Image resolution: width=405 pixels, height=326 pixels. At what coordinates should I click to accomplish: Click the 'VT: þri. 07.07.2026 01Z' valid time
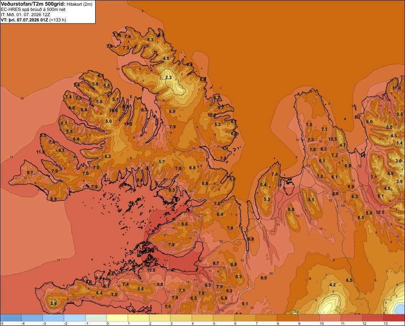[24, 20]
